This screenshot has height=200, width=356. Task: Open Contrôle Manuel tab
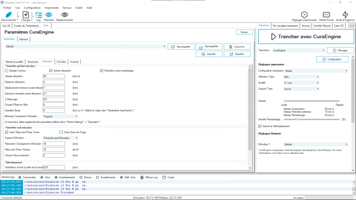[x=322, y=26]
